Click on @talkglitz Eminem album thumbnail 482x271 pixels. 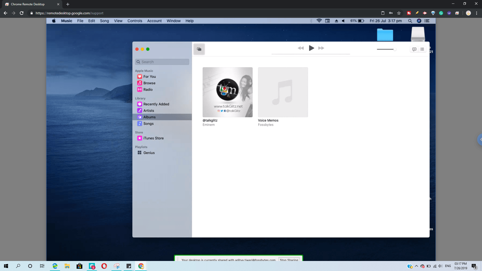point(227,92)
